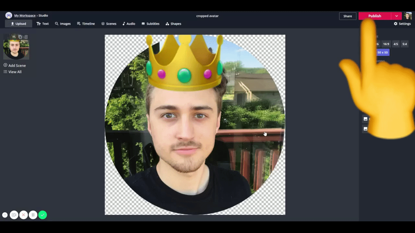The width and height of the screenshot is (415, 233).
Task: Publish the project
Action: click(375, 16)
